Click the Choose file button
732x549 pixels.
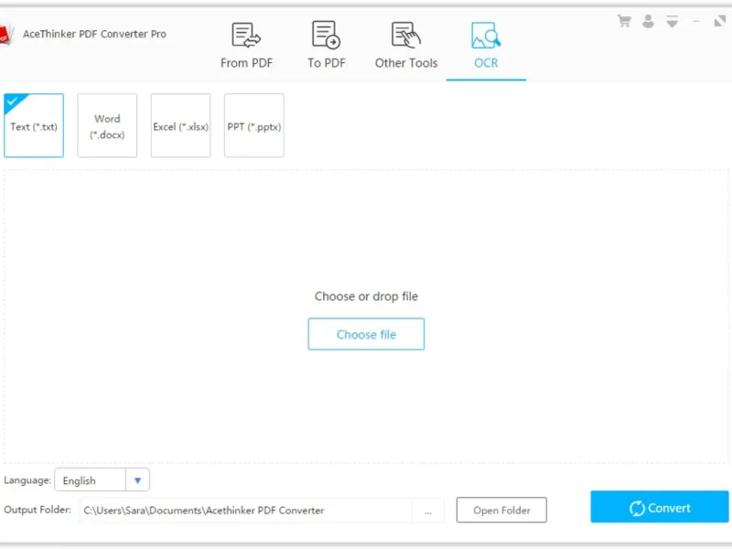(366, 334)
